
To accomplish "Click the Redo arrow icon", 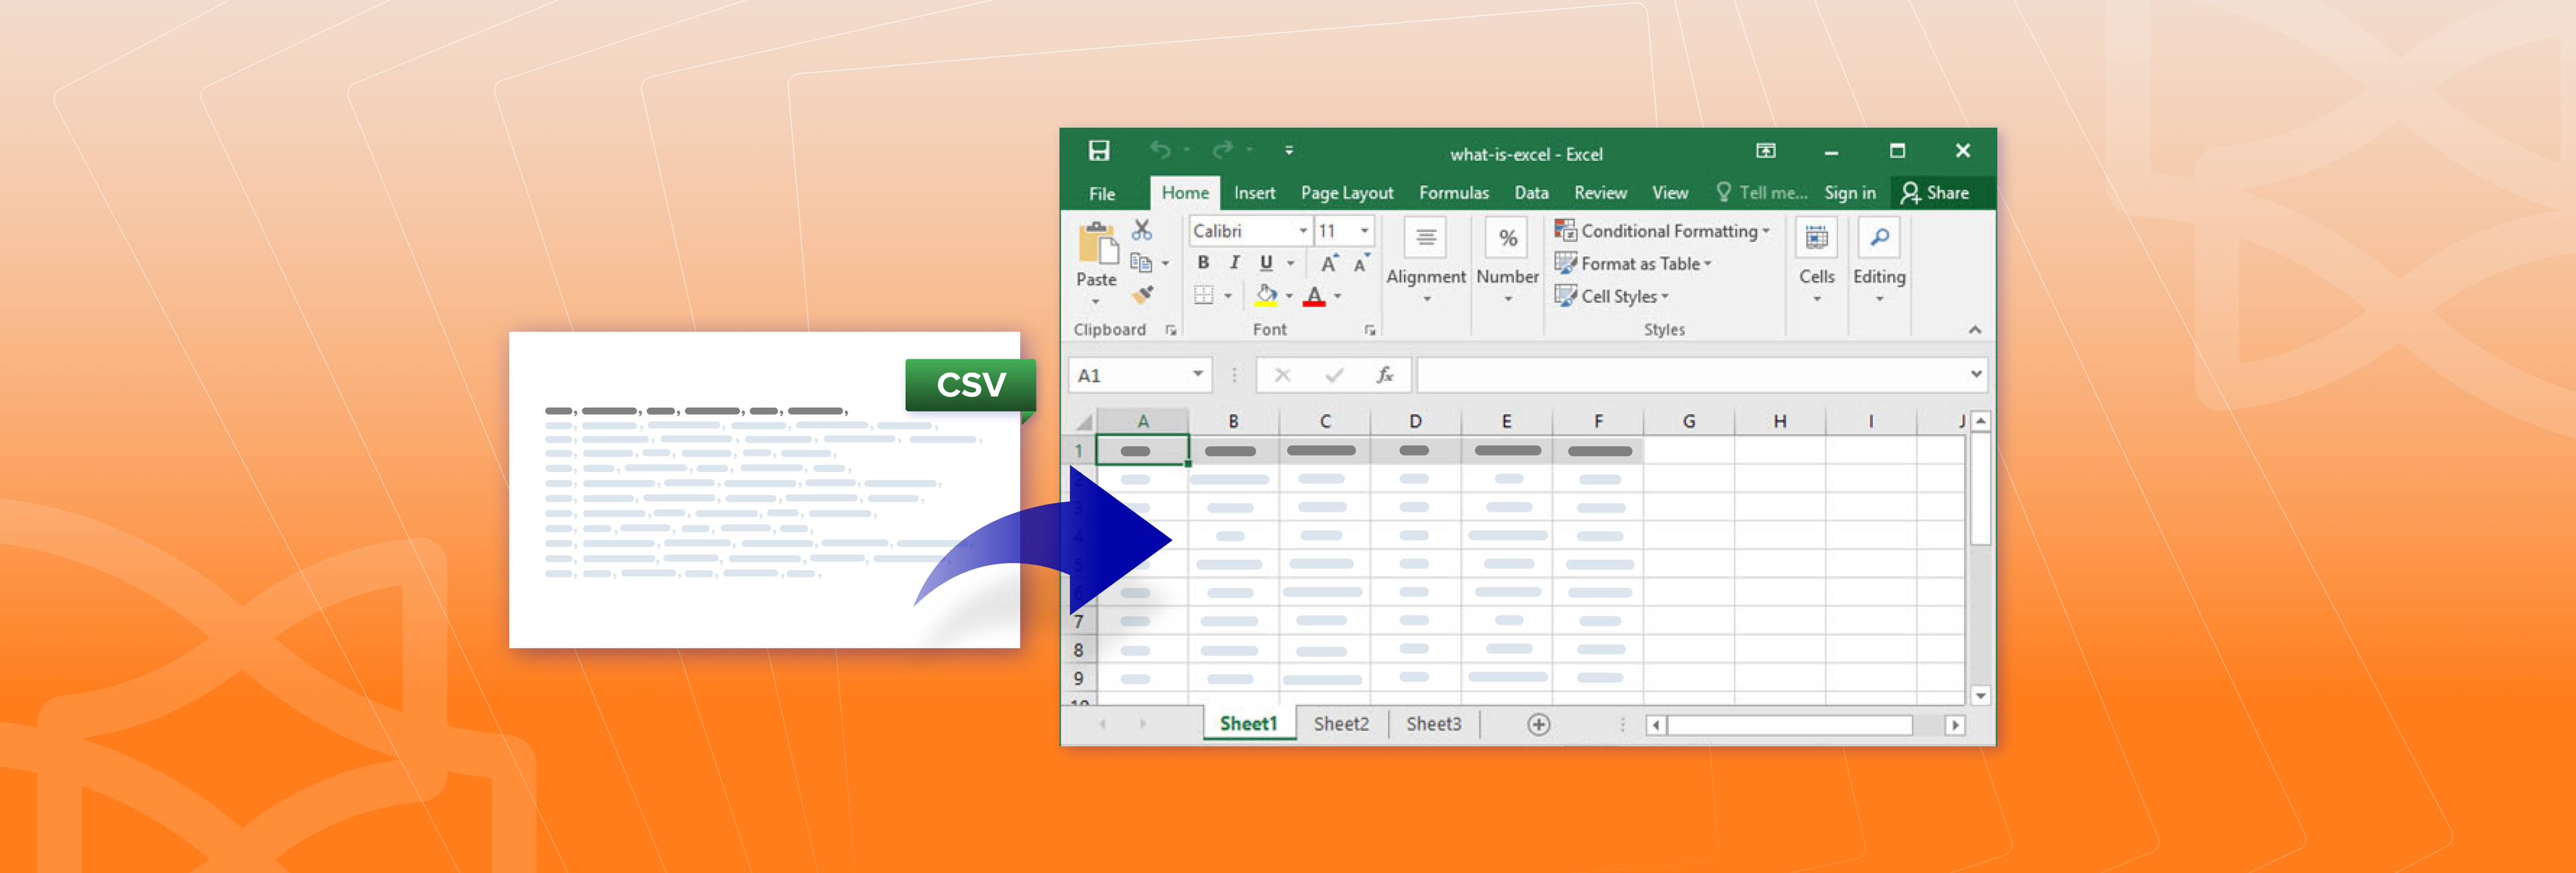I will (x=1222, y=150).
